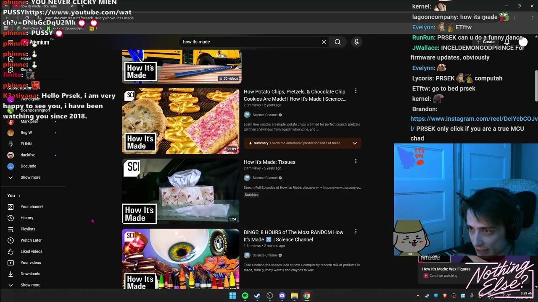Viewport: 538px width, 302px height.
Task: Click the Subtitles badge on Tissues video
Action: (x=251, y=195)
